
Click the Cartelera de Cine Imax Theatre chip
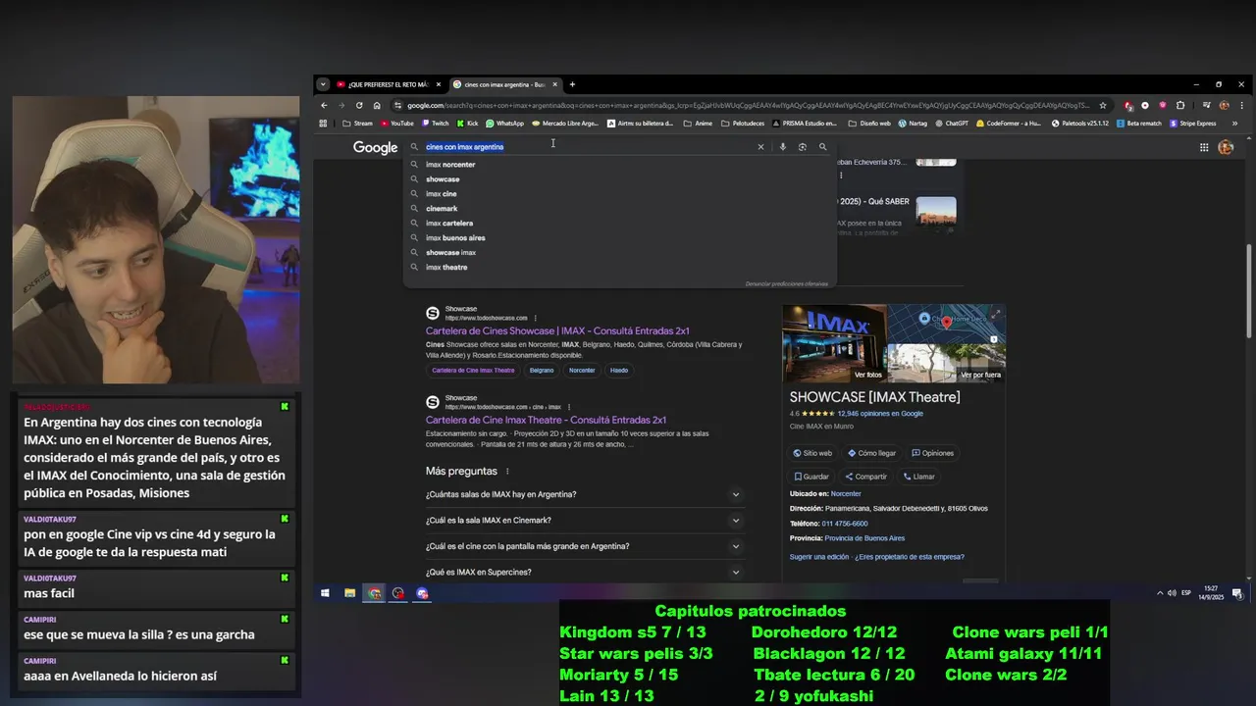(x=473, y=371)
